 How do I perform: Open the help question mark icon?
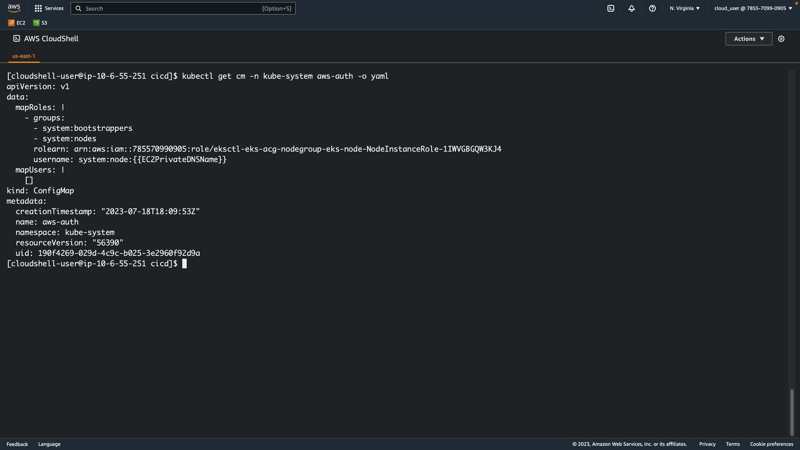coord(652,8)
